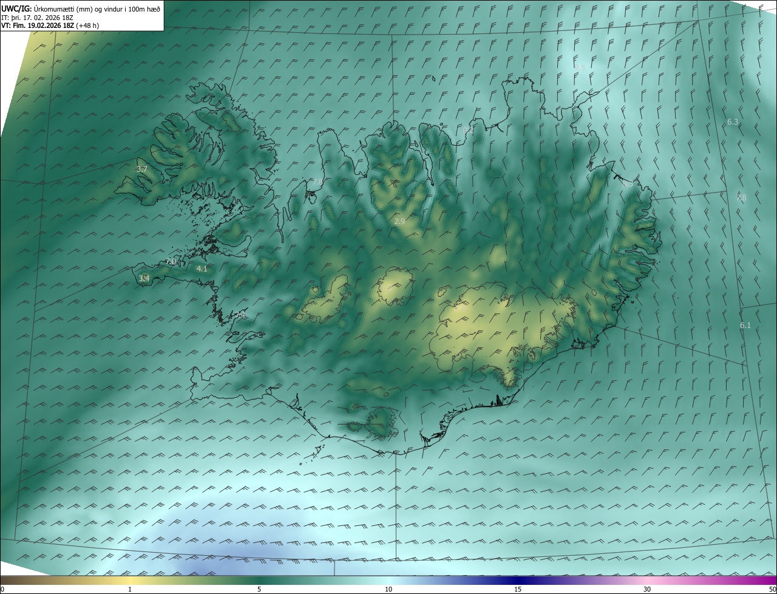Click the 6.3 value over the ocean

pyautogui.click(x=733, y=122)
